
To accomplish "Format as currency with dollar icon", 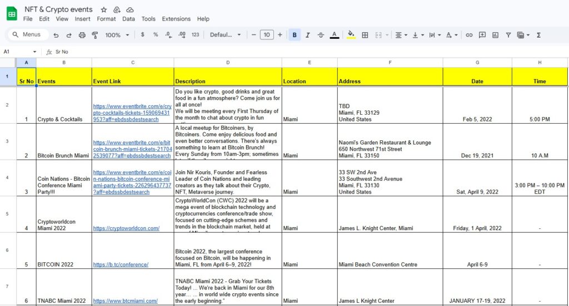I will 143,35.
